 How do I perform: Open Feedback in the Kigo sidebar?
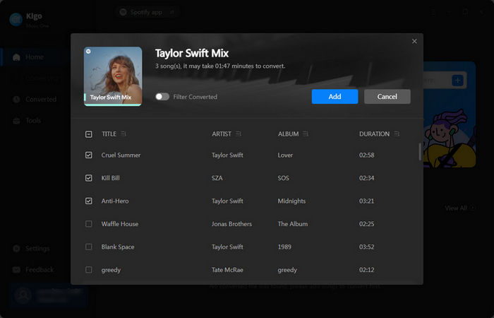[35, 270]
